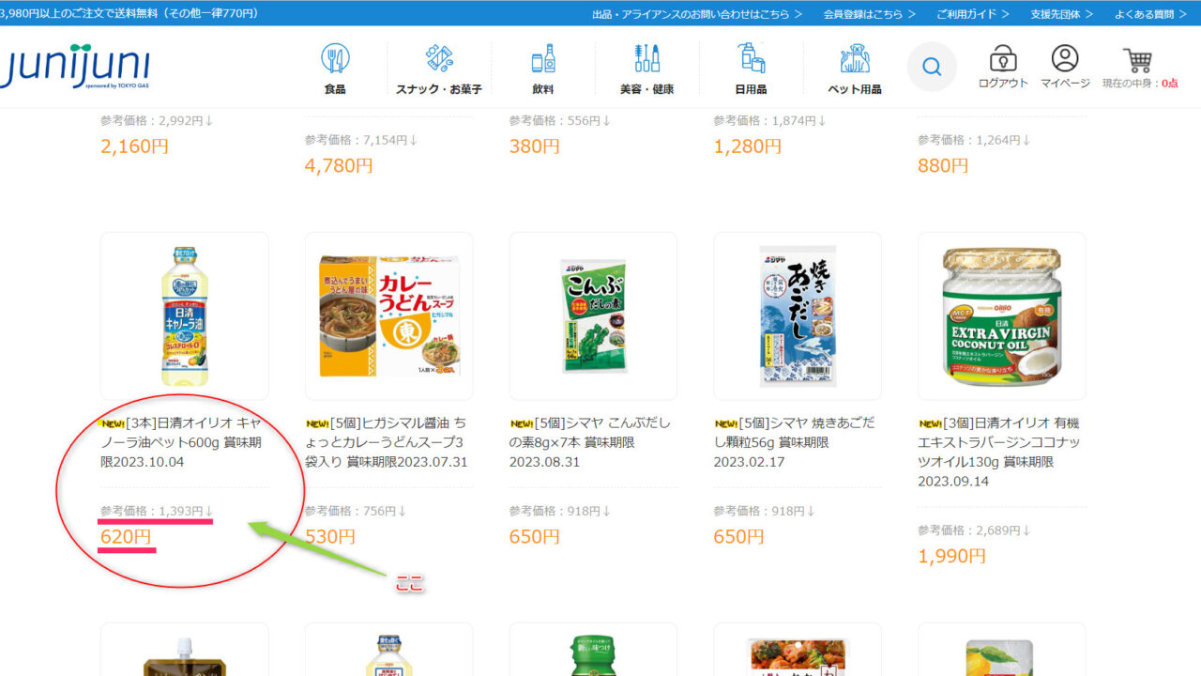Open マイページ account icon

(x=1065, y=58)
